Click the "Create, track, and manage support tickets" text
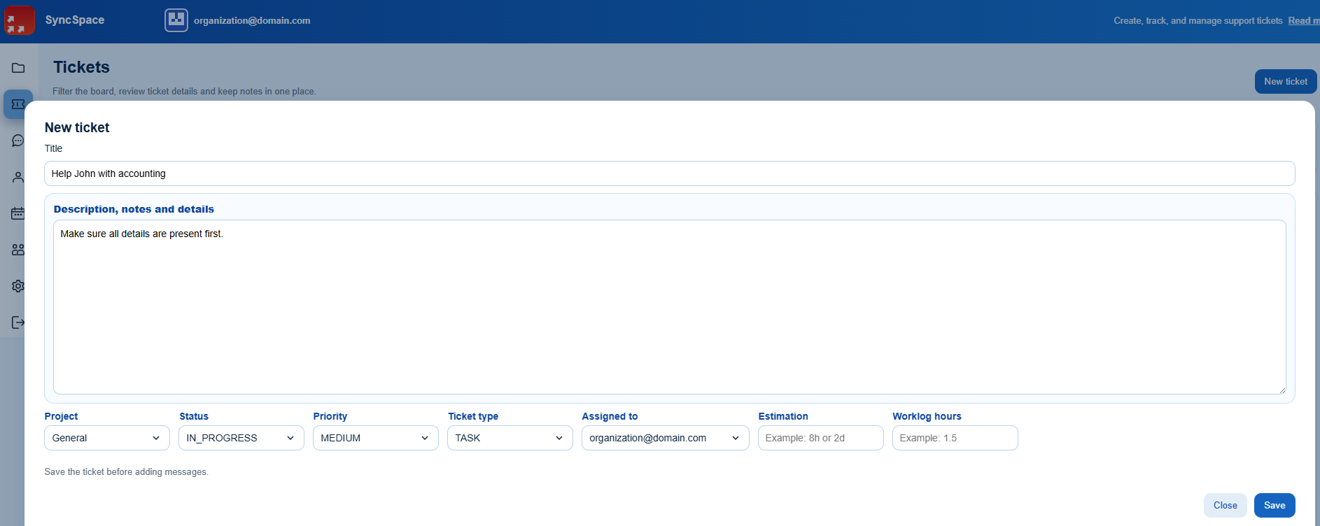The height and width of the screenshot is (526, 1320). click(x=1198, y=20)
